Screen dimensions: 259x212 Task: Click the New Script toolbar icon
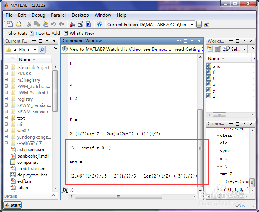10,24
